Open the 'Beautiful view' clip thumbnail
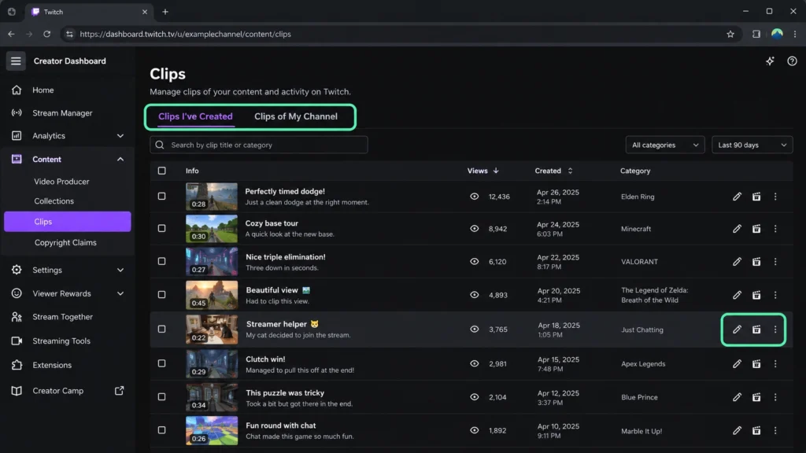Screen dimensions: 806x453 pos(211,295)
